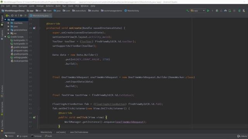Collapse the Gradle Scripts node

(x=5, y=37)
